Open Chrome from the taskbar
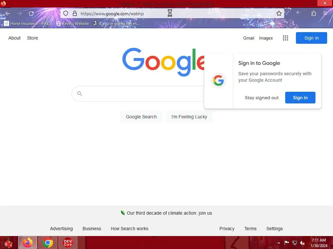333x249 pixels. point(48,243)
